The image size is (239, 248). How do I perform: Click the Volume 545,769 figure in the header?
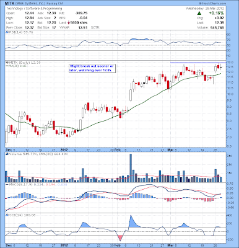217,27
